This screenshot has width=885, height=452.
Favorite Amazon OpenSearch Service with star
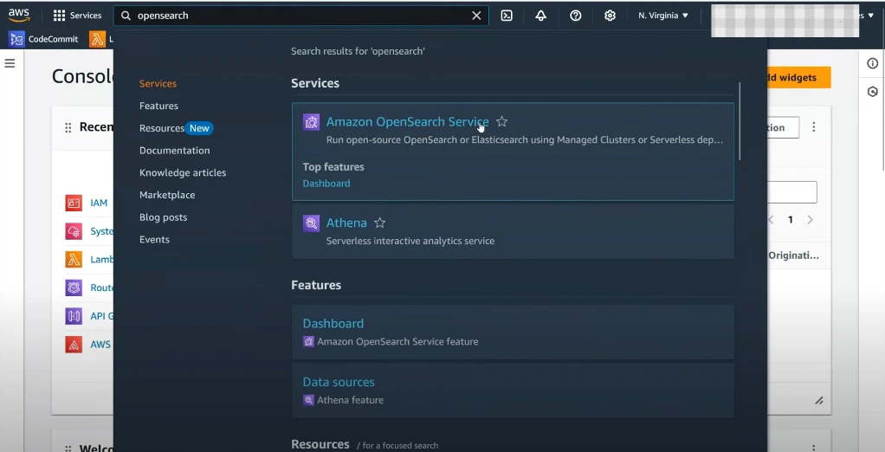(501, 121)
